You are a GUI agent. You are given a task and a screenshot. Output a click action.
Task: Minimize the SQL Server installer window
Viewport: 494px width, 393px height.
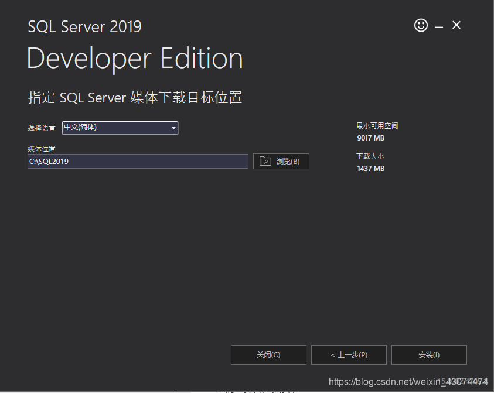click(x=439, y=27)
